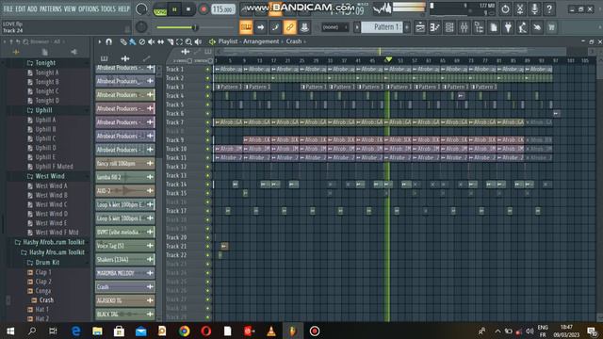Toggle mute LED for Track 17
Screen dimensions: 603x339
[208, 211]
